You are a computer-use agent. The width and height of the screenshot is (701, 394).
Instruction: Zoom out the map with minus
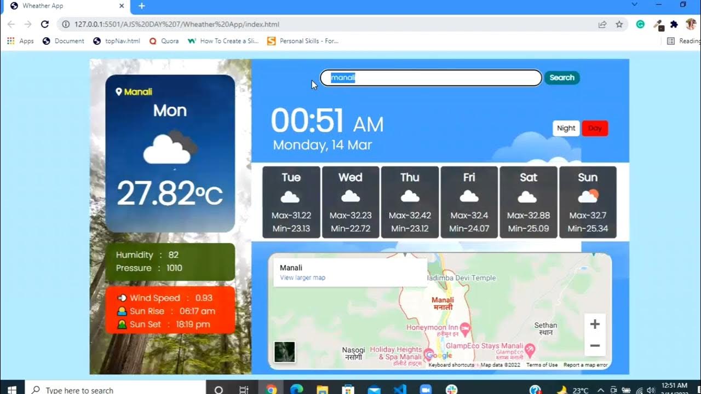click(x=595, y=346)
